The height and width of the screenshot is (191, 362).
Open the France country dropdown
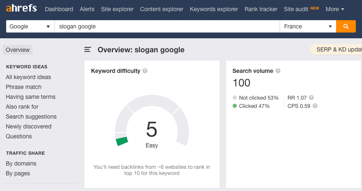308,26
